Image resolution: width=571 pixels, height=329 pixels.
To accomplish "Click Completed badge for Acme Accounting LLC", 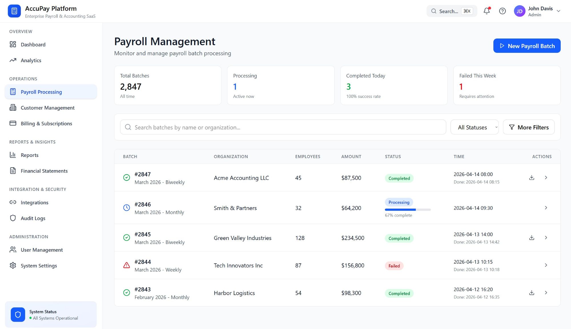I will point(399,178).
